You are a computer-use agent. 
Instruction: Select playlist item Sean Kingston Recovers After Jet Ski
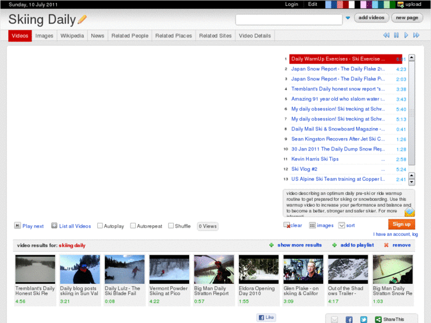tap(338, 139)
